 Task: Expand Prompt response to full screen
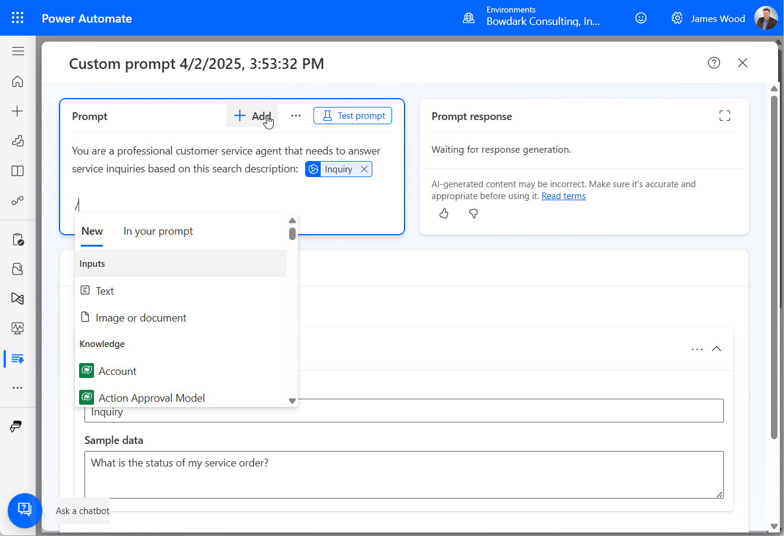click(x=725, y=116)
